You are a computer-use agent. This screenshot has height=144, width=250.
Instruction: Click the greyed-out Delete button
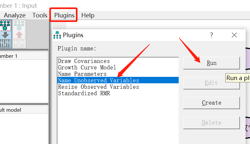(211, 123)
